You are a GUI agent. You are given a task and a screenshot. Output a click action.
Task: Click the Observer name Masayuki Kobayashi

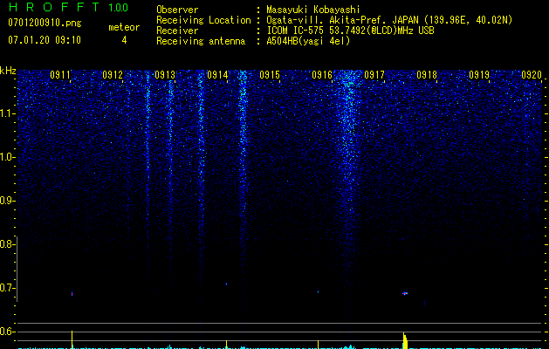313,10
